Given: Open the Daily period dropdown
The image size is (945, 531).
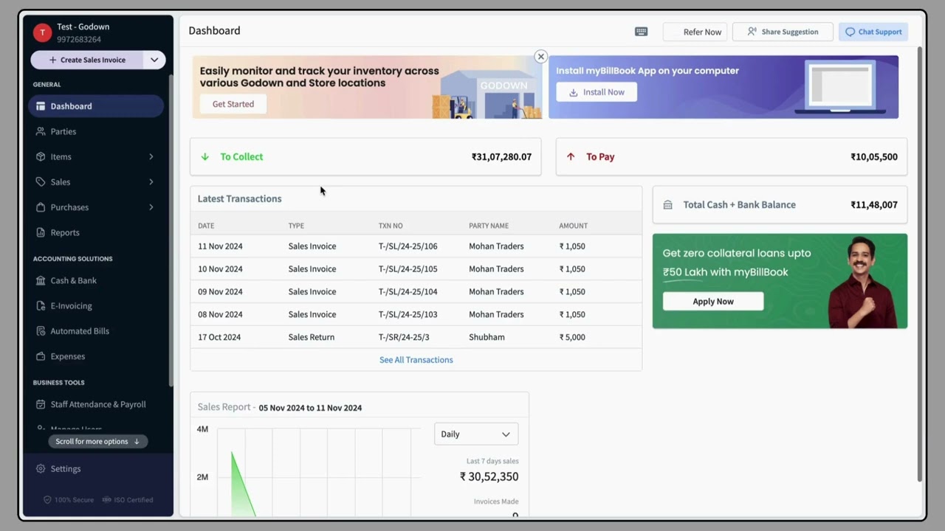Looking at the screenshot, I should 476,434.
